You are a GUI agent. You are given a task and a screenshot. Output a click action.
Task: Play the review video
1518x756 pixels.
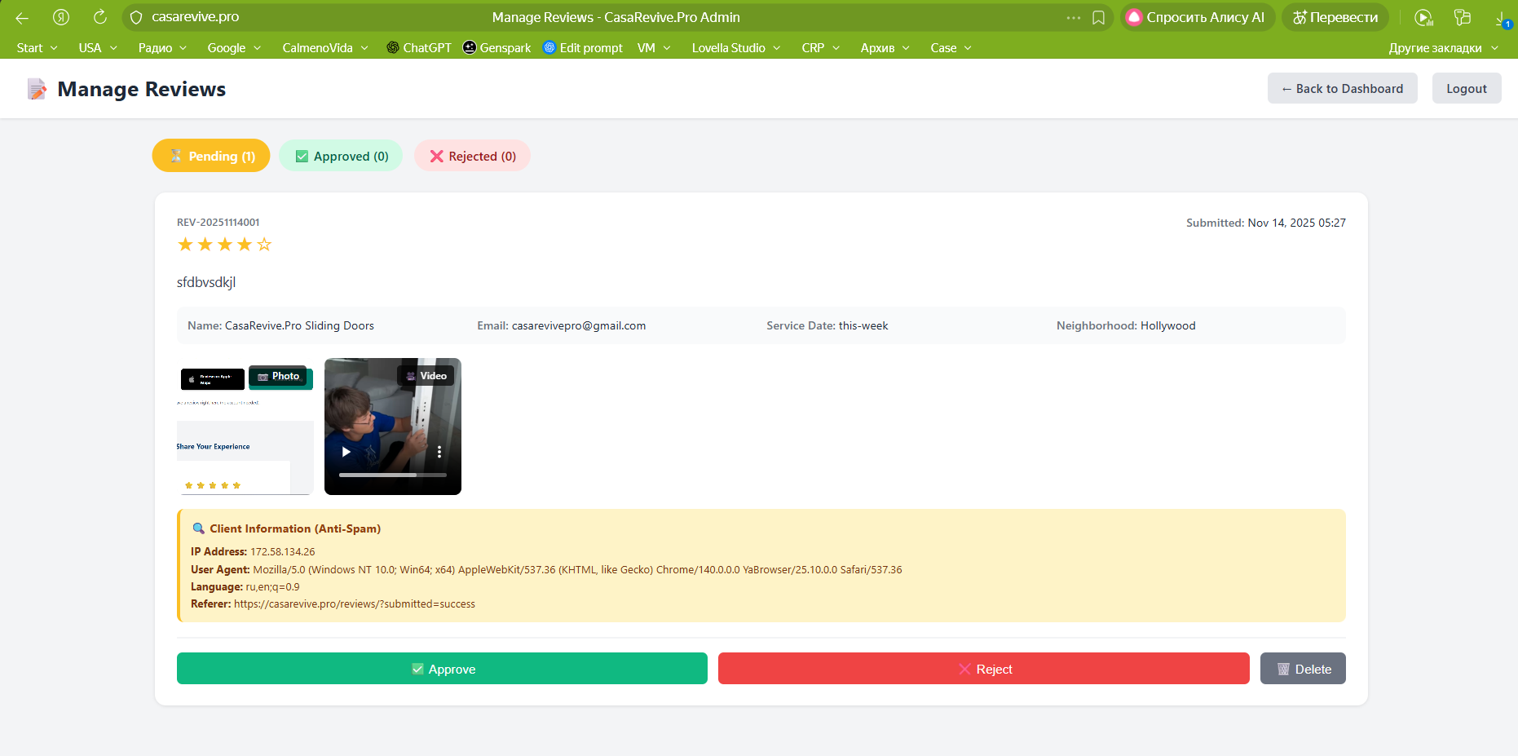[346, 452]
